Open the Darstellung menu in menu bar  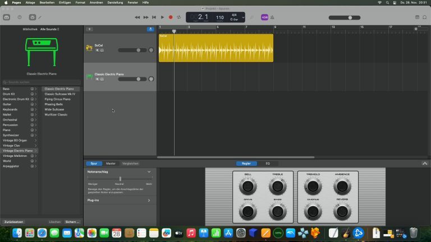115,2
